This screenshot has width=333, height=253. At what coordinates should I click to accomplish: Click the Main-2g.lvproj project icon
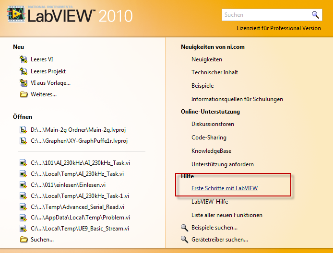(x=23, y=129)
